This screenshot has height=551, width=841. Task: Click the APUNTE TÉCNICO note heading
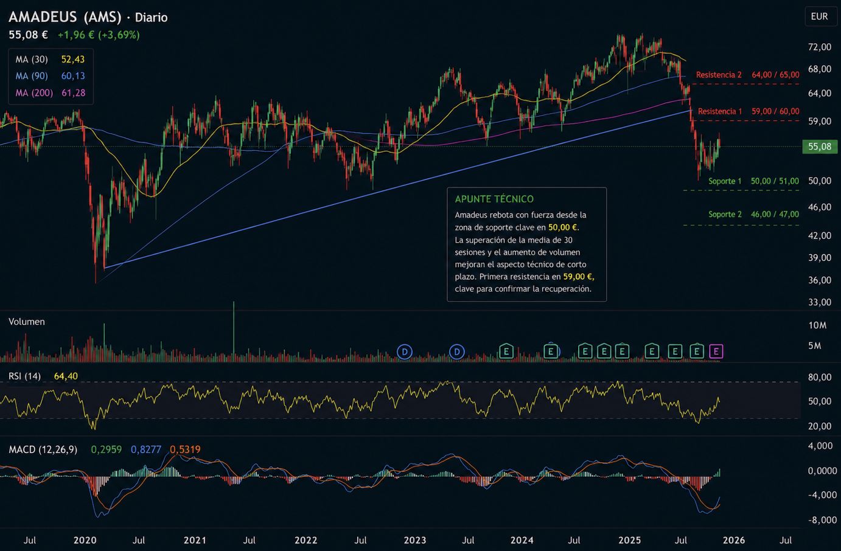(494, 199)
